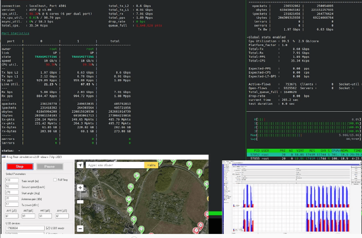Click htop CPU core 0 bar

[307, 119]
